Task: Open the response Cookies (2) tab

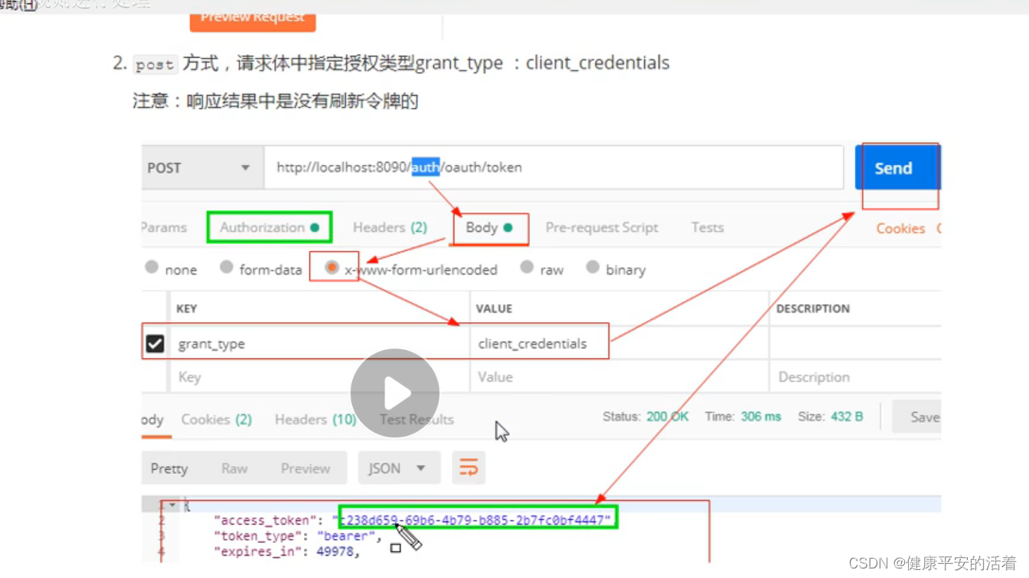Action: [x=216, y=419]
